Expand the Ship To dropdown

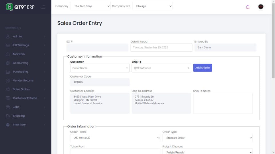click(x=161, y=68)
